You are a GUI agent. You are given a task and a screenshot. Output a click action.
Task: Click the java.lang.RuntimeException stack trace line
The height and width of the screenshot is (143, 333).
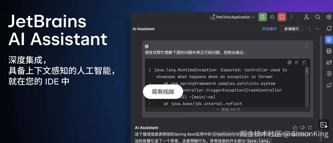220,70
